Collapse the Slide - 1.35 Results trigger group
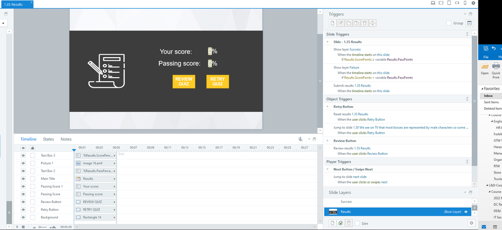 click(328, 42)
